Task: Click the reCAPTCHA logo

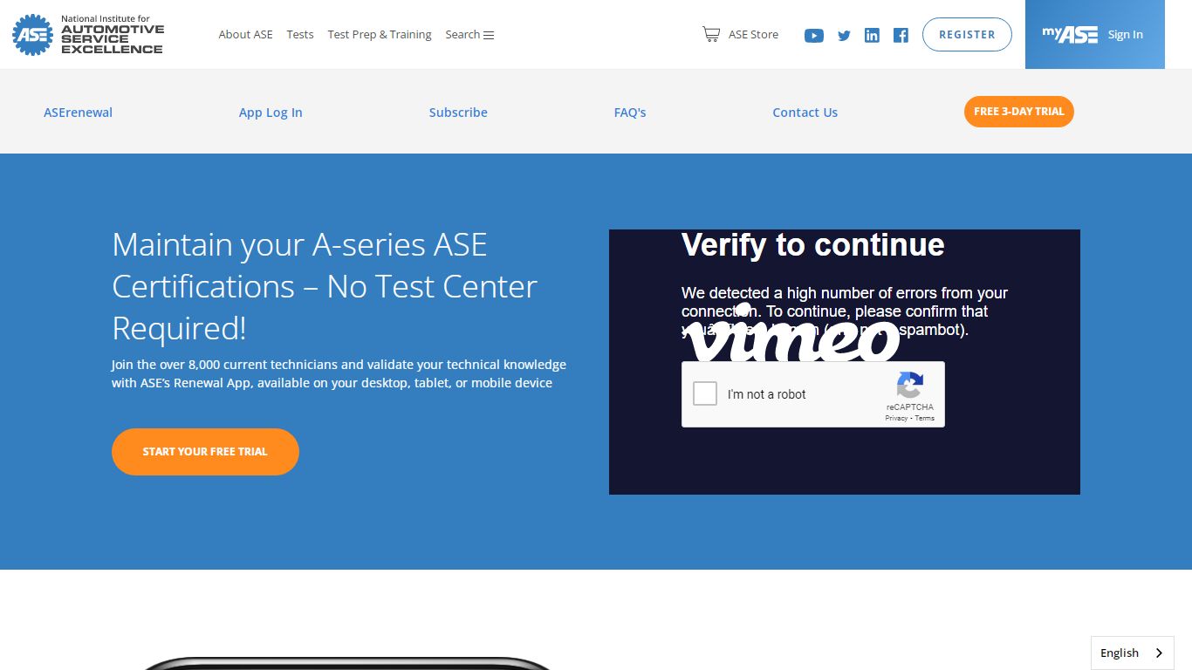Action: pyautogui.click(x=909, y=386)
